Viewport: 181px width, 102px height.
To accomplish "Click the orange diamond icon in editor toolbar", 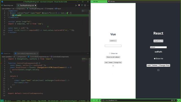I will [x=79, y=5].
